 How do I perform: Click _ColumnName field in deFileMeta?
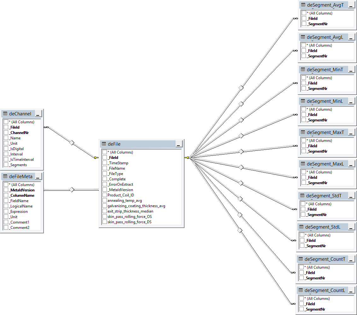point(22,195)
